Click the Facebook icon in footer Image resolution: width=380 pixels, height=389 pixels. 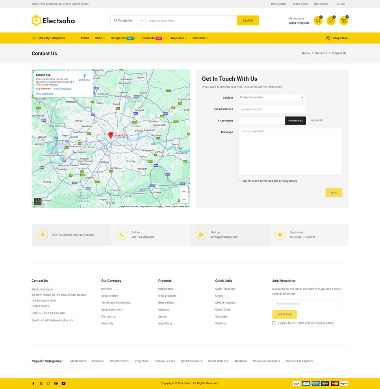pos(33,383)
